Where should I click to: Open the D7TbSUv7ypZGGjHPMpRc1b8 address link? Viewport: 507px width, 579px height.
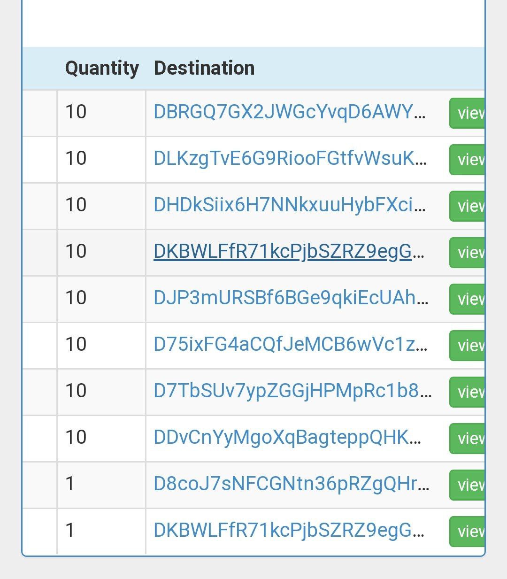coord(292,391)
